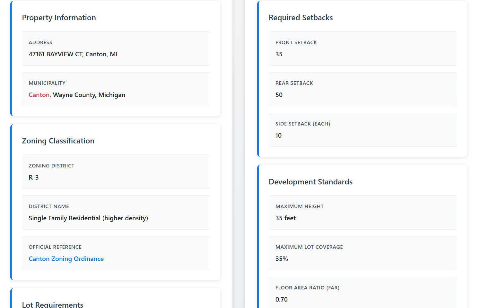Select the zoning district value R-3
Viewport: 479px width, 308px height.
coord(34,177)
